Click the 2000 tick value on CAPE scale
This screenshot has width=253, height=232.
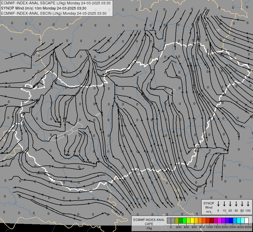pyautogui.click(x=225, y=227)
